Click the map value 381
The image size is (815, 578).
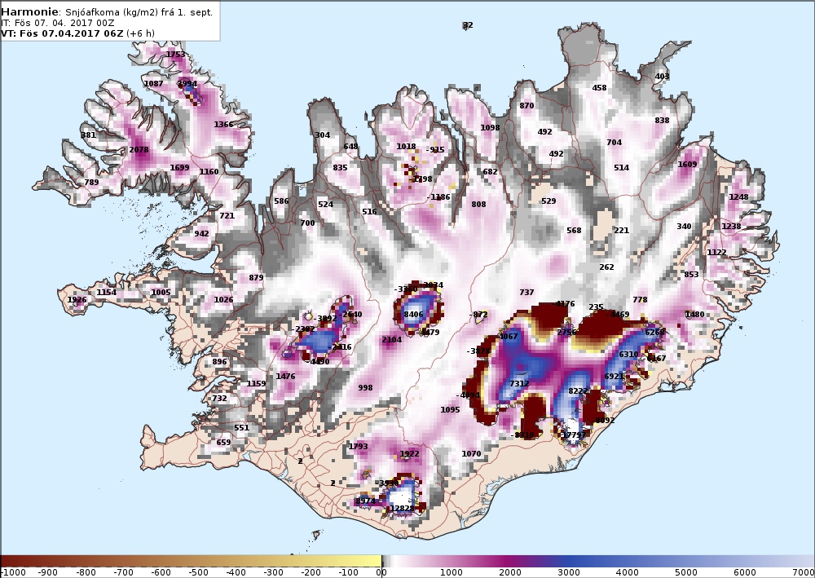pyautogui.click(x=89, y=135)
